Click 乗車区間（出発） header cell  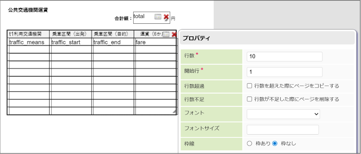point(71,34)
